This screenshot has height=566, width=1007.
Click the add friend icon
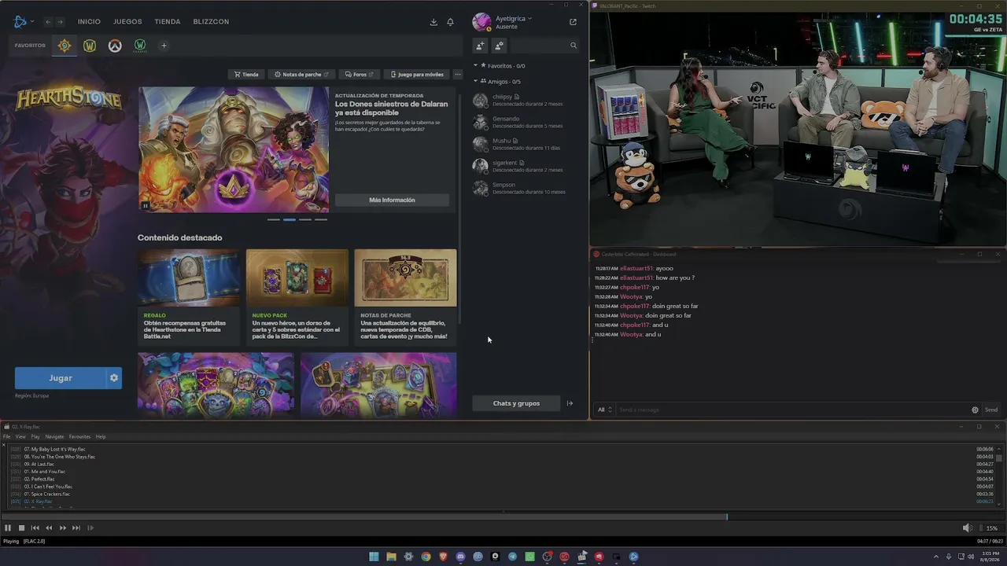coord(481,46)
